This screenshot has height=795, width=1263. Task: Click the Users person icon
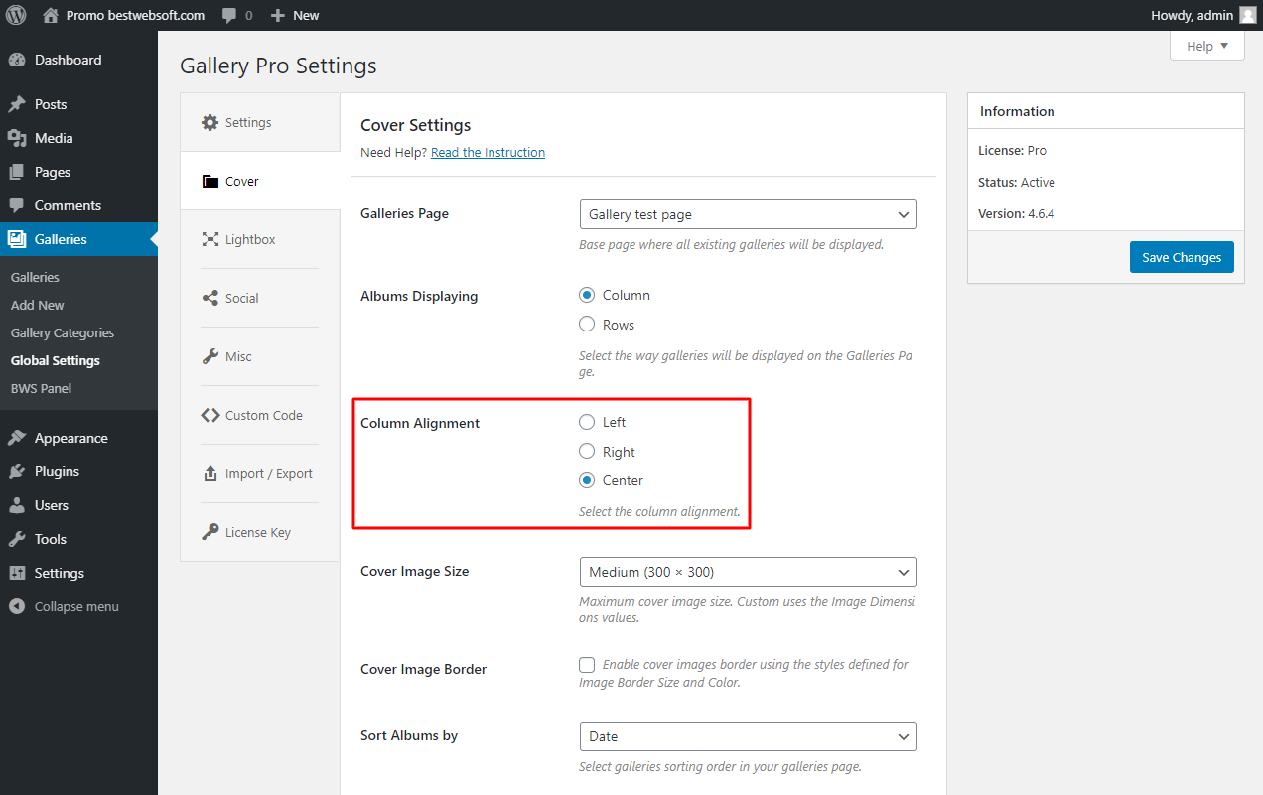(17, 505)
